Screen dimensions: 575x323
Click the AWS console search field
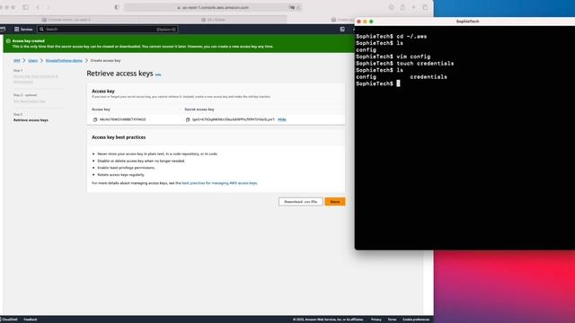pyautogui.click(x=108, y=30)
